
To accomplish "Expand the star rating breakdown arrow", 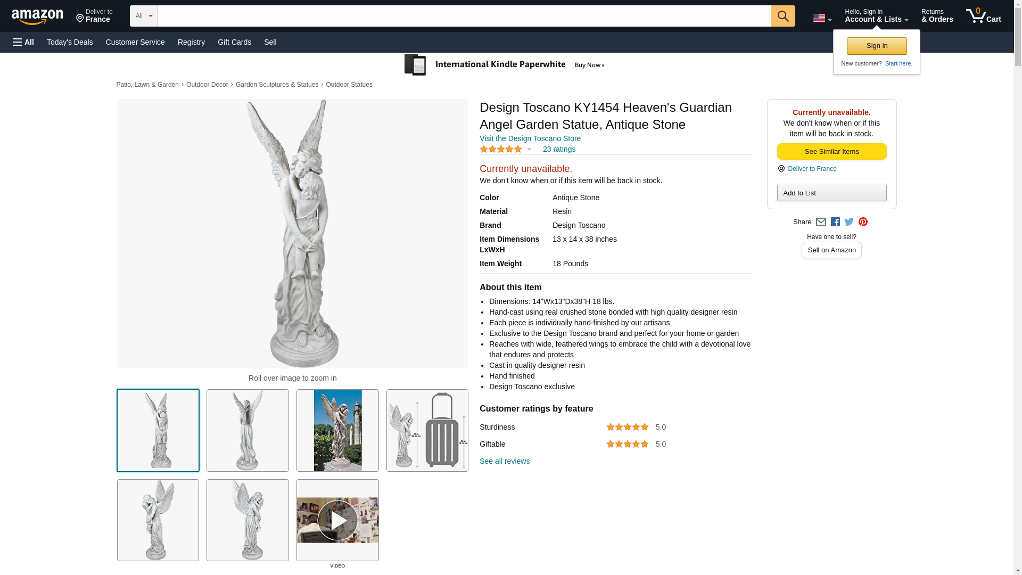I will click(x=529, y=150).
